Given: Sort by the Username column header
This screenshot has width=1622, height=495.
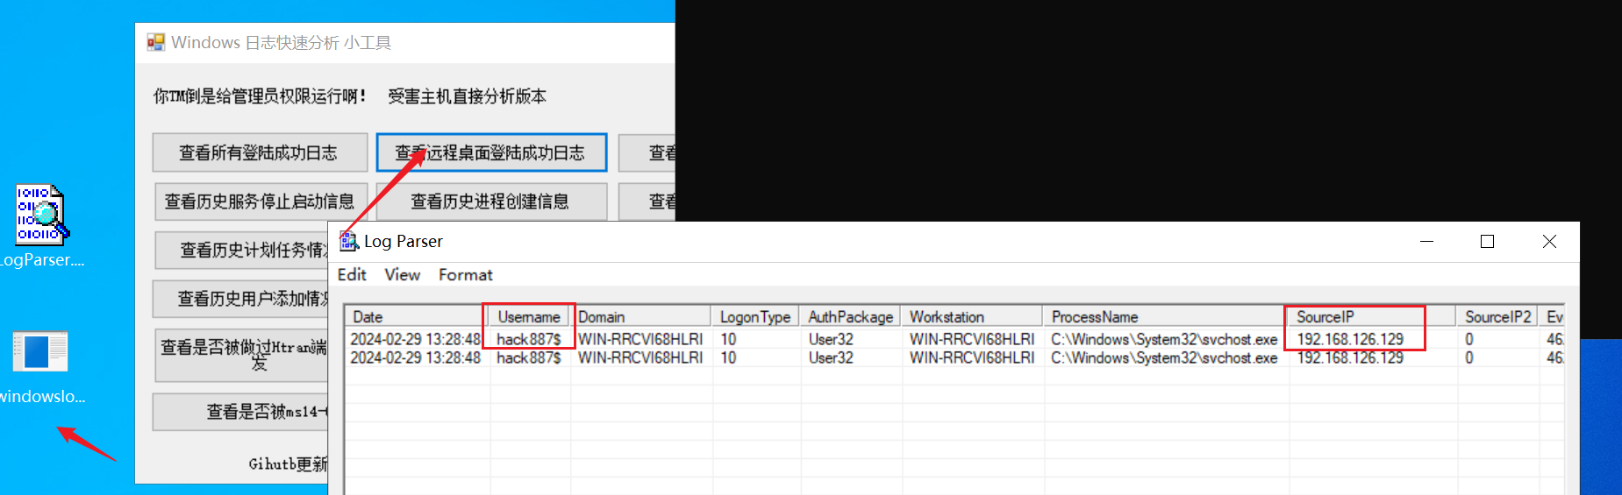Looking at the screenshot, I should pyautogui.click(x=528, y=316).
